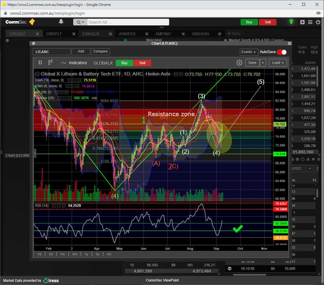Screen dimensions: 324x285
Task: Open the date dropdown in right panel
Action: click(310, 168)
